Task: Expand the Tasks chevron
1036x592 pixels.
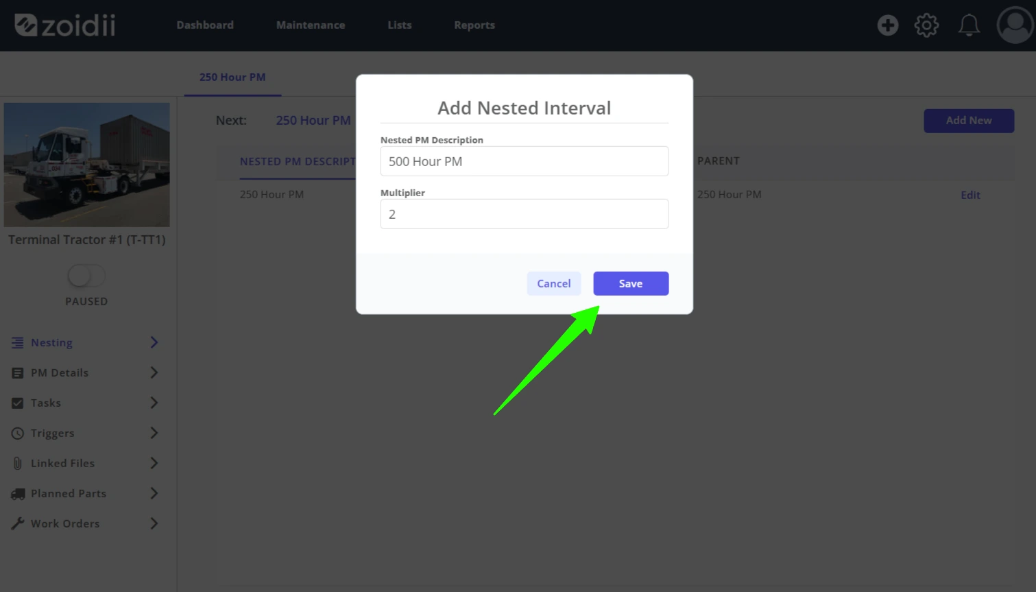Action: click(x=154, y=403)
